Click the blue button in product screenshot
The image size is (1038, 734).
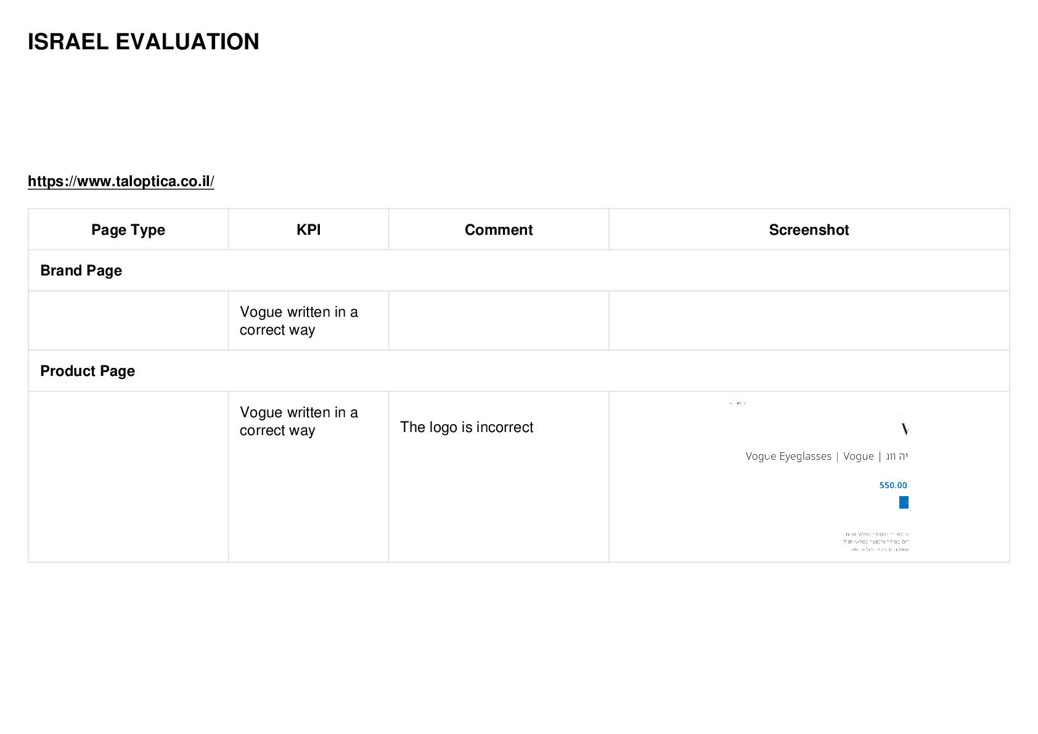pos(904,503)
